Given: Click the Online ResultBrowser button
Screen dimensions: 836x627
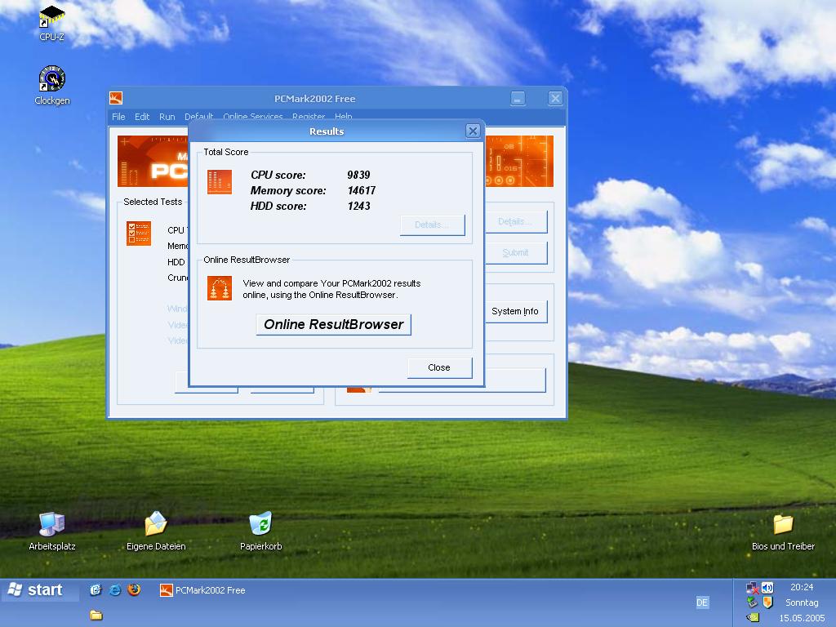Looking at the screenshot, I should point(334,324).
